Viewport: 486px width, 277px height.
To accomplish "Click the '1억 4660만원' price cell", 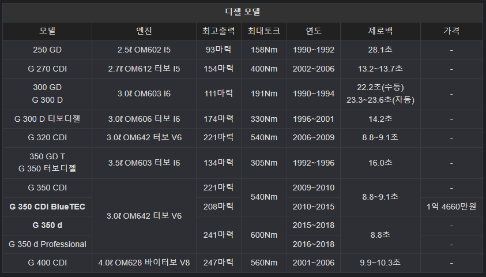I will (x=451, y=207).
